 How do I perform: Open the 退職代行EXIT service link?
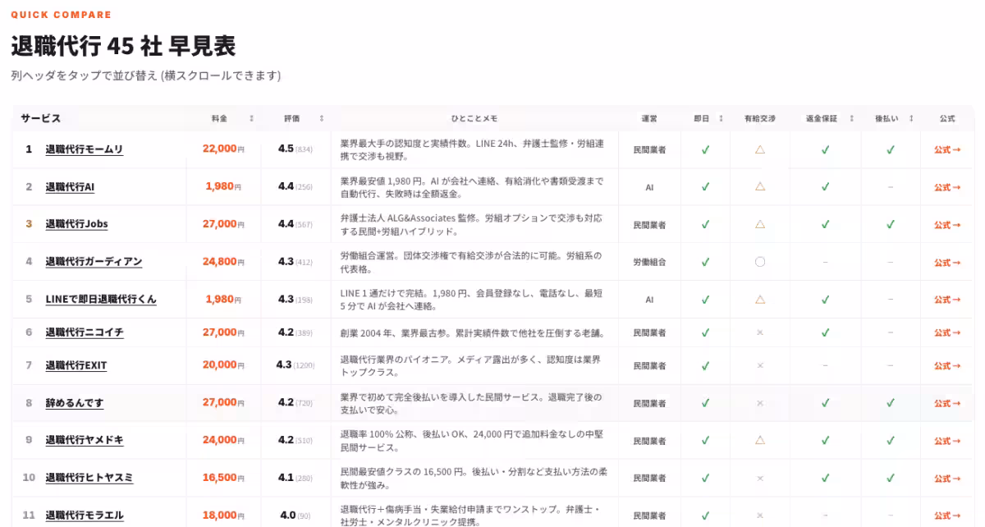click(x=76, y=365)
